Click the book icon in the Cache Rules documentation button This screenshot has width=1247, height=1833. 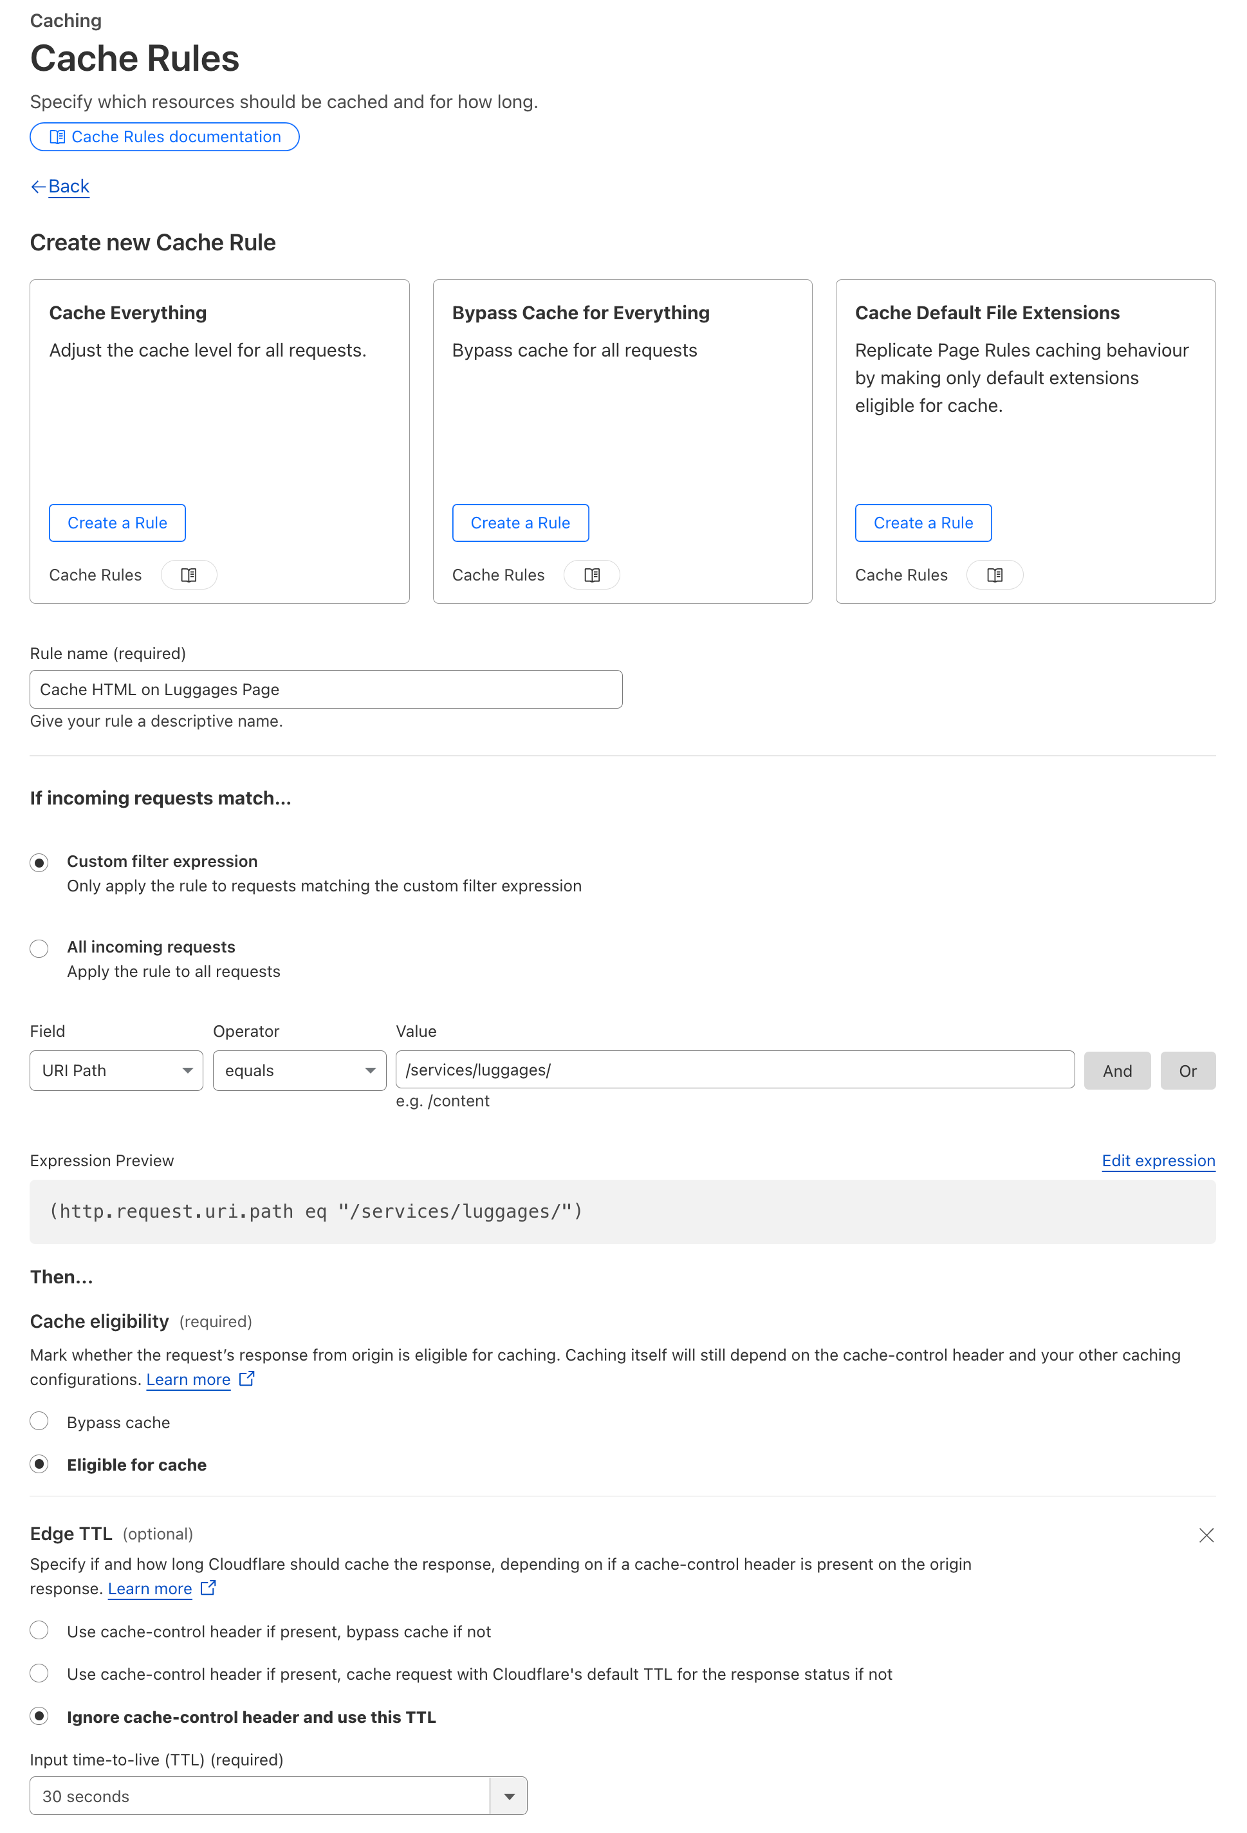pyautogui.click(x=57, y=137)
